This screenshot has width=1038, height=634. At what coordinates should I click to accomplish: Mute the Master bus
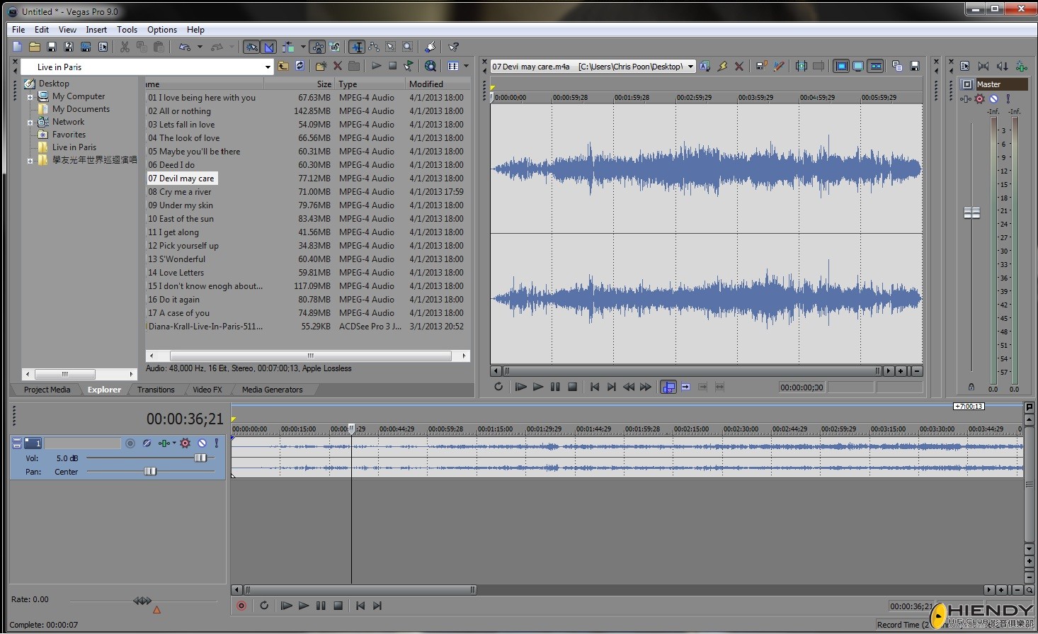994,99
